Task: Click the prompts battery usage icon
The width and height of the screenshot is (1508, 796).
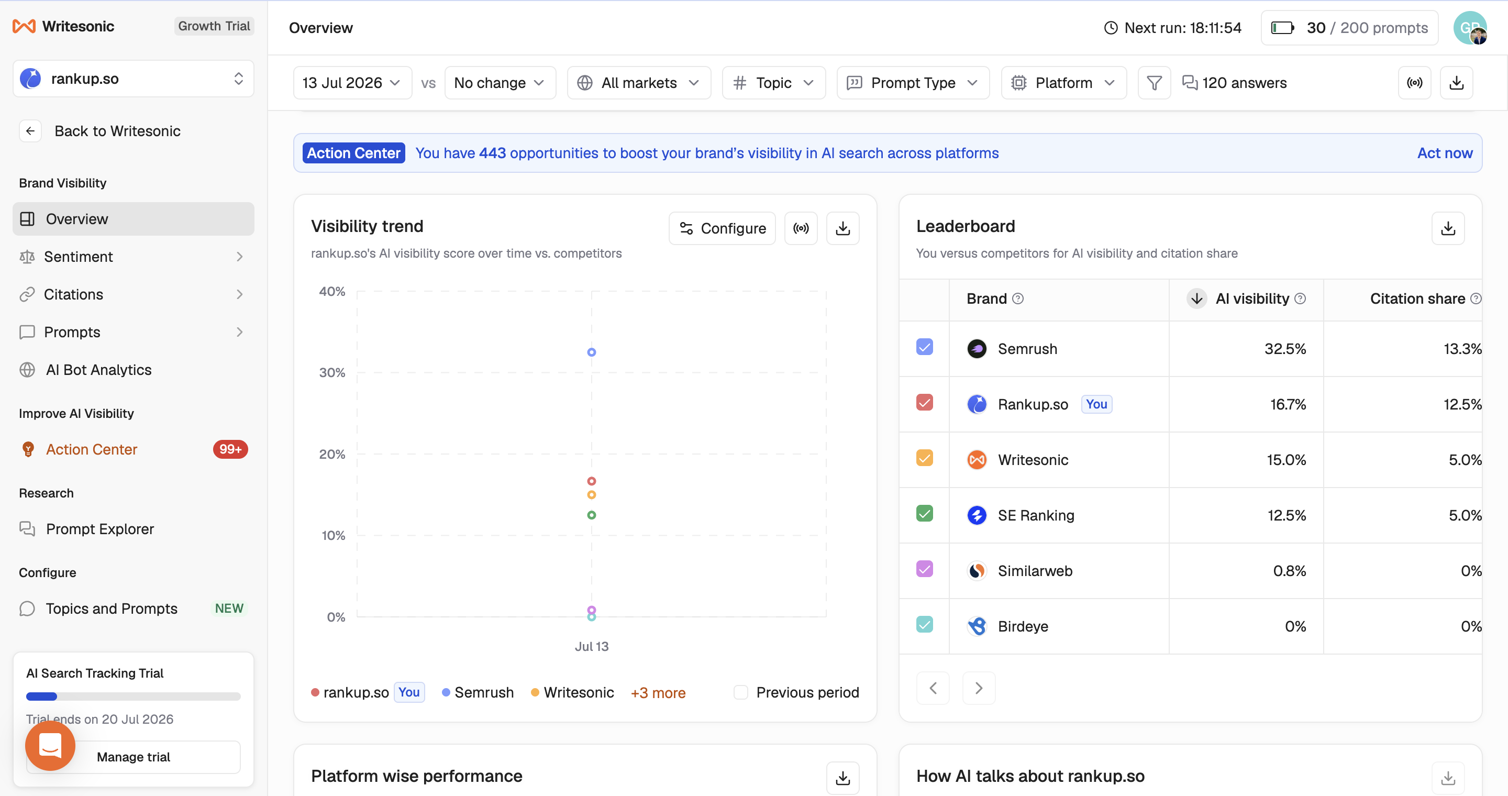Action: click(x=1282, y=28)
